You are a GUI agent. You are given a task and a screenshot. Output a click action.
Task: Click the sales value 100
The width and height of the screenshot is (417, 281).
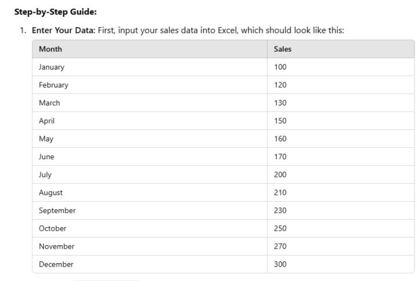(x=280, y=67)
